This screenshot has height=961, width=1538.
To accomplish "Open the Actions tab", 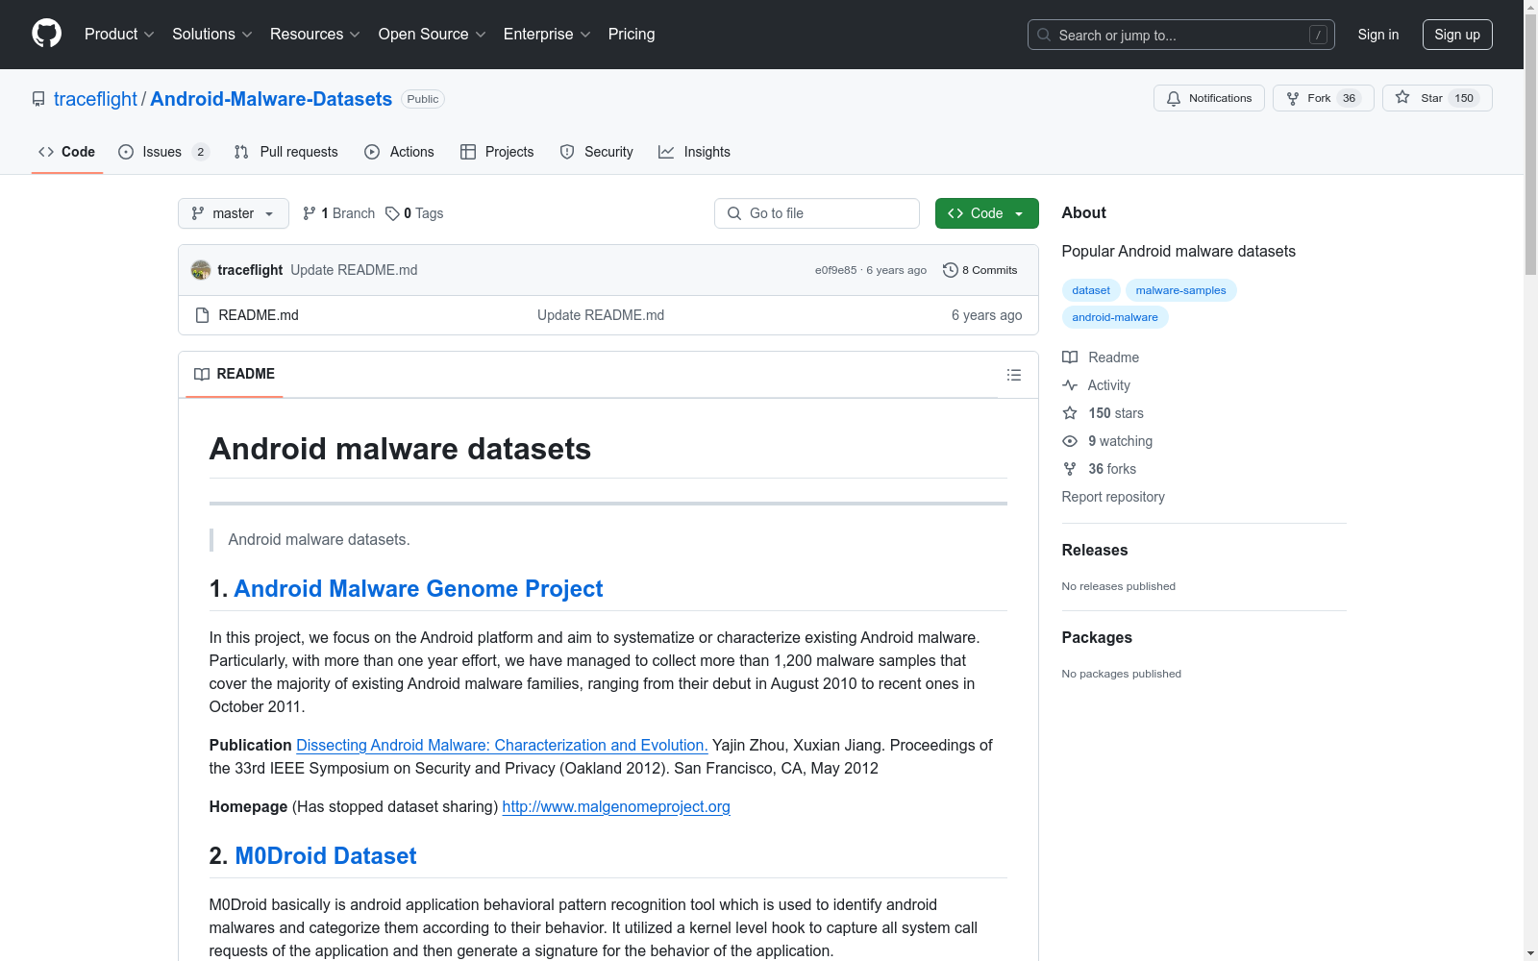I will click(x=399, y=152).
